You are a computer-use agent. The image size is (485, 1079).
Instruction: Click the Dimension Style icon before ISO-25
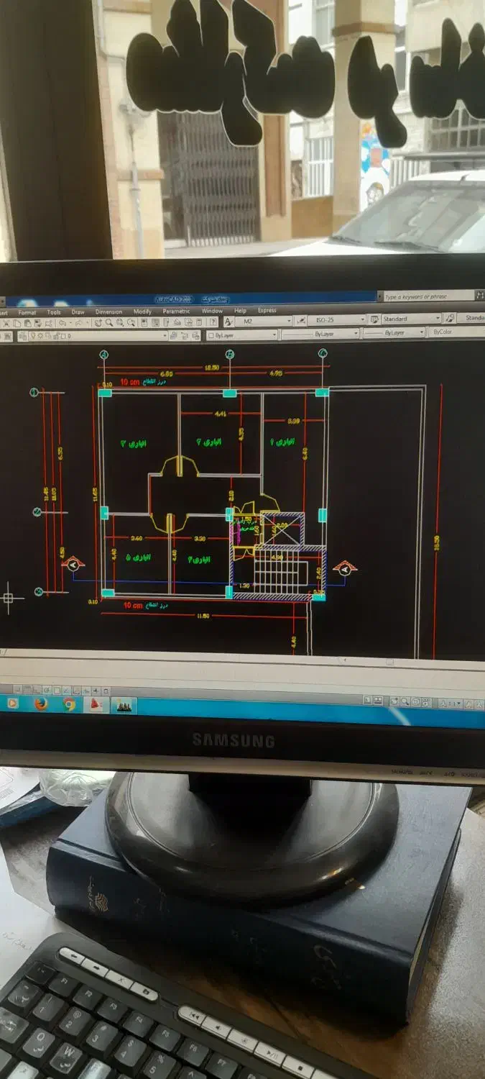coord(301,320)
